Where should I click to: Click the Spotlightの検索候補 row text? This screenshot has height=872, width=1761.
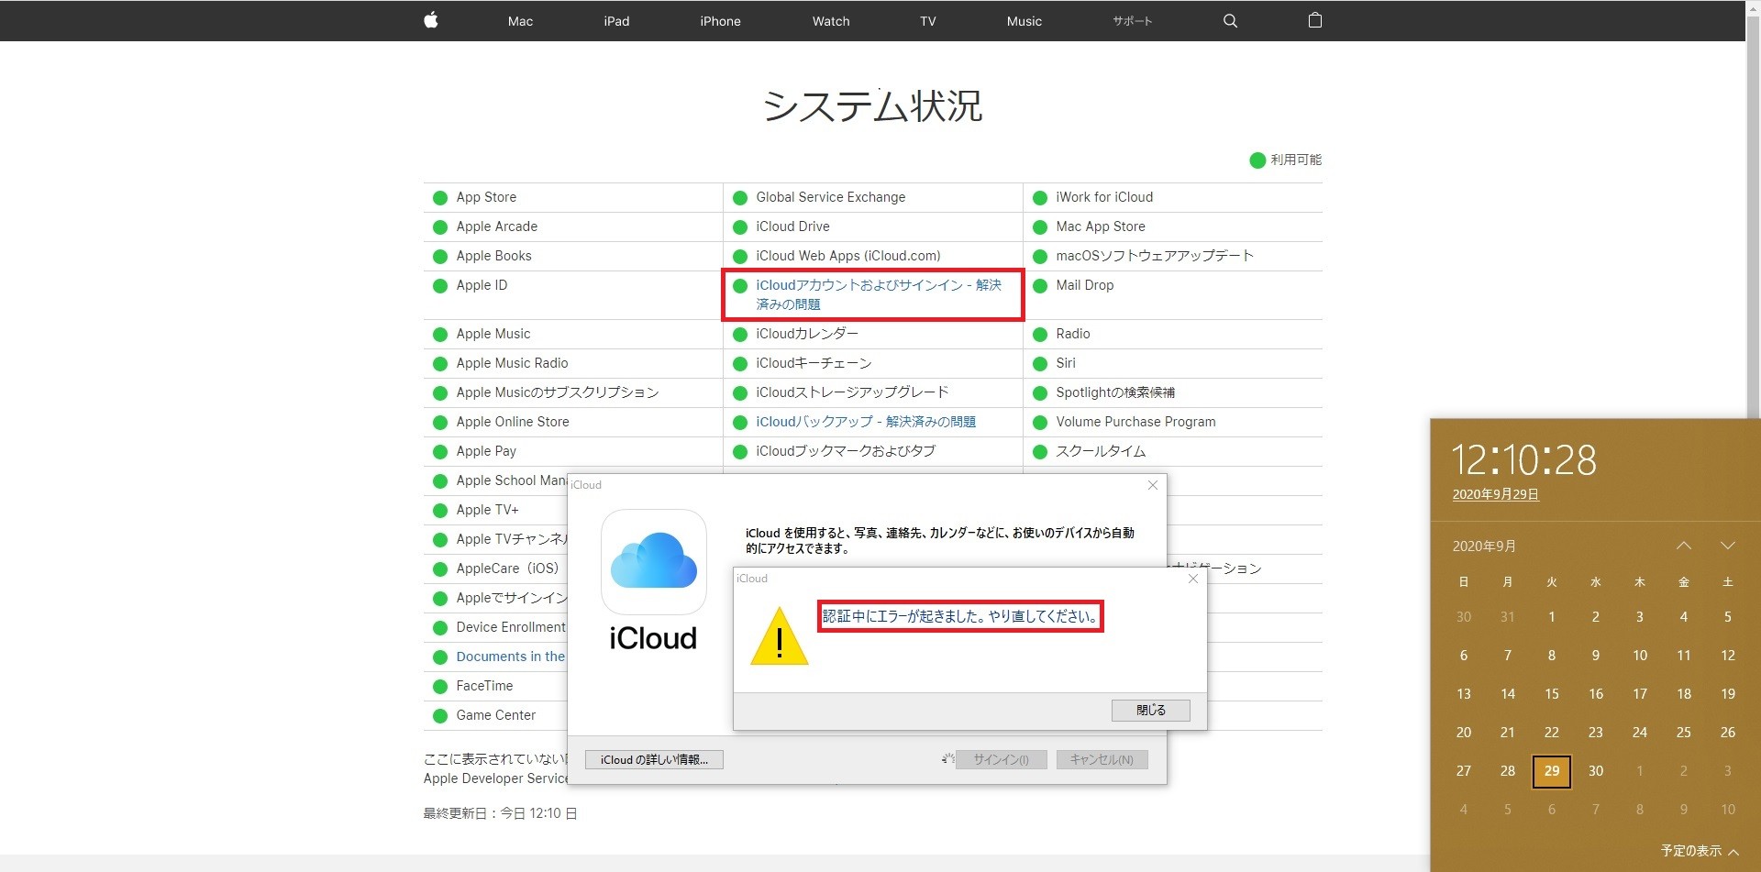click(1115, 392)
